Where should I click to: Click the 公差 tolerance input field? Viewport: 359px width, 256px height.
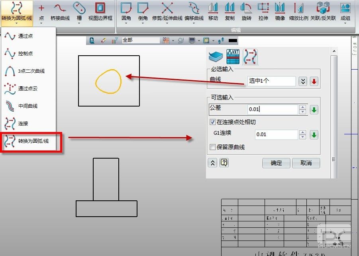273,109
